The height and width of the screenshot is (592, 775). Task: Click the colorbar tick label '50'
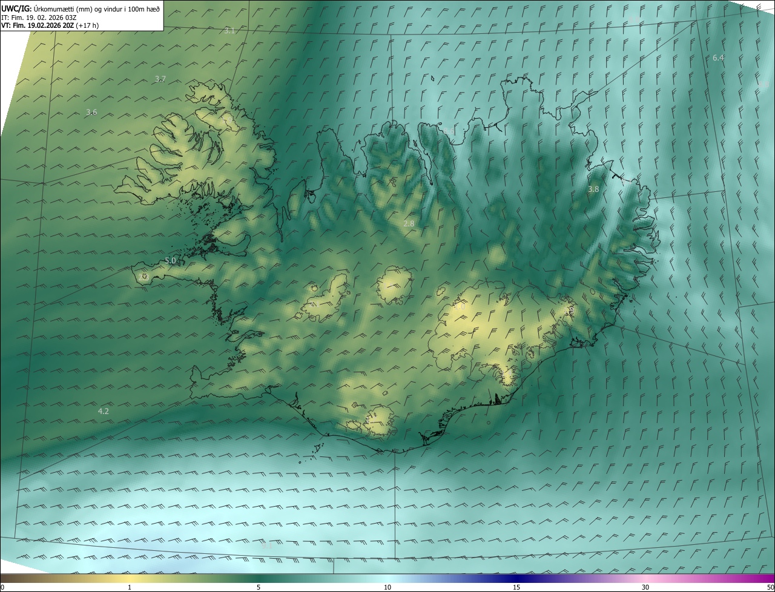(x=770, y=587)
